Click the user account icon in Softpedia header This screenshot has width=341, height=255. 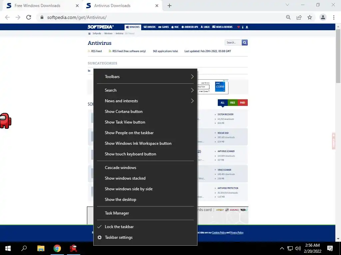[x=247, y=27]
